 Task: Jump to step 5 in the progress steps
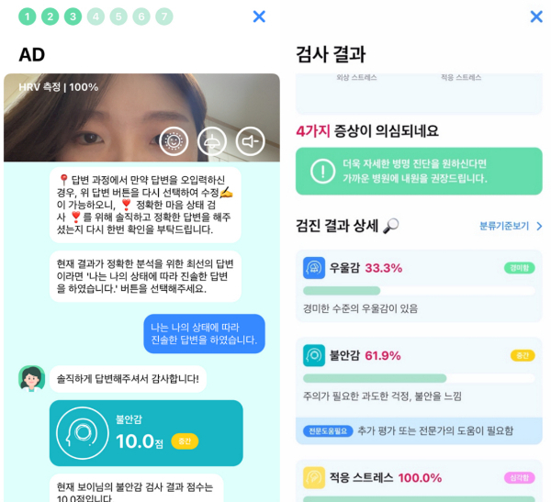pos(118,17)
